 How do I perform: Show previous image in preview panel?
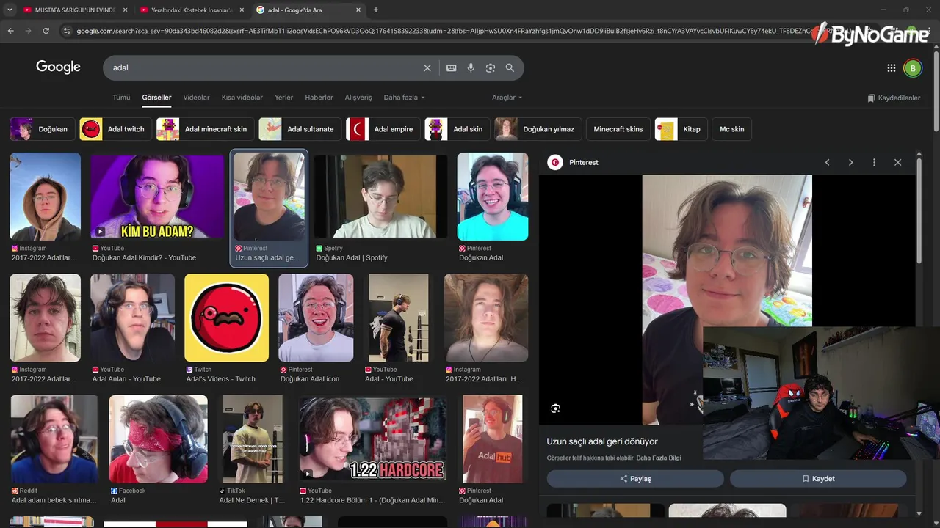click(x=827, y=162)
